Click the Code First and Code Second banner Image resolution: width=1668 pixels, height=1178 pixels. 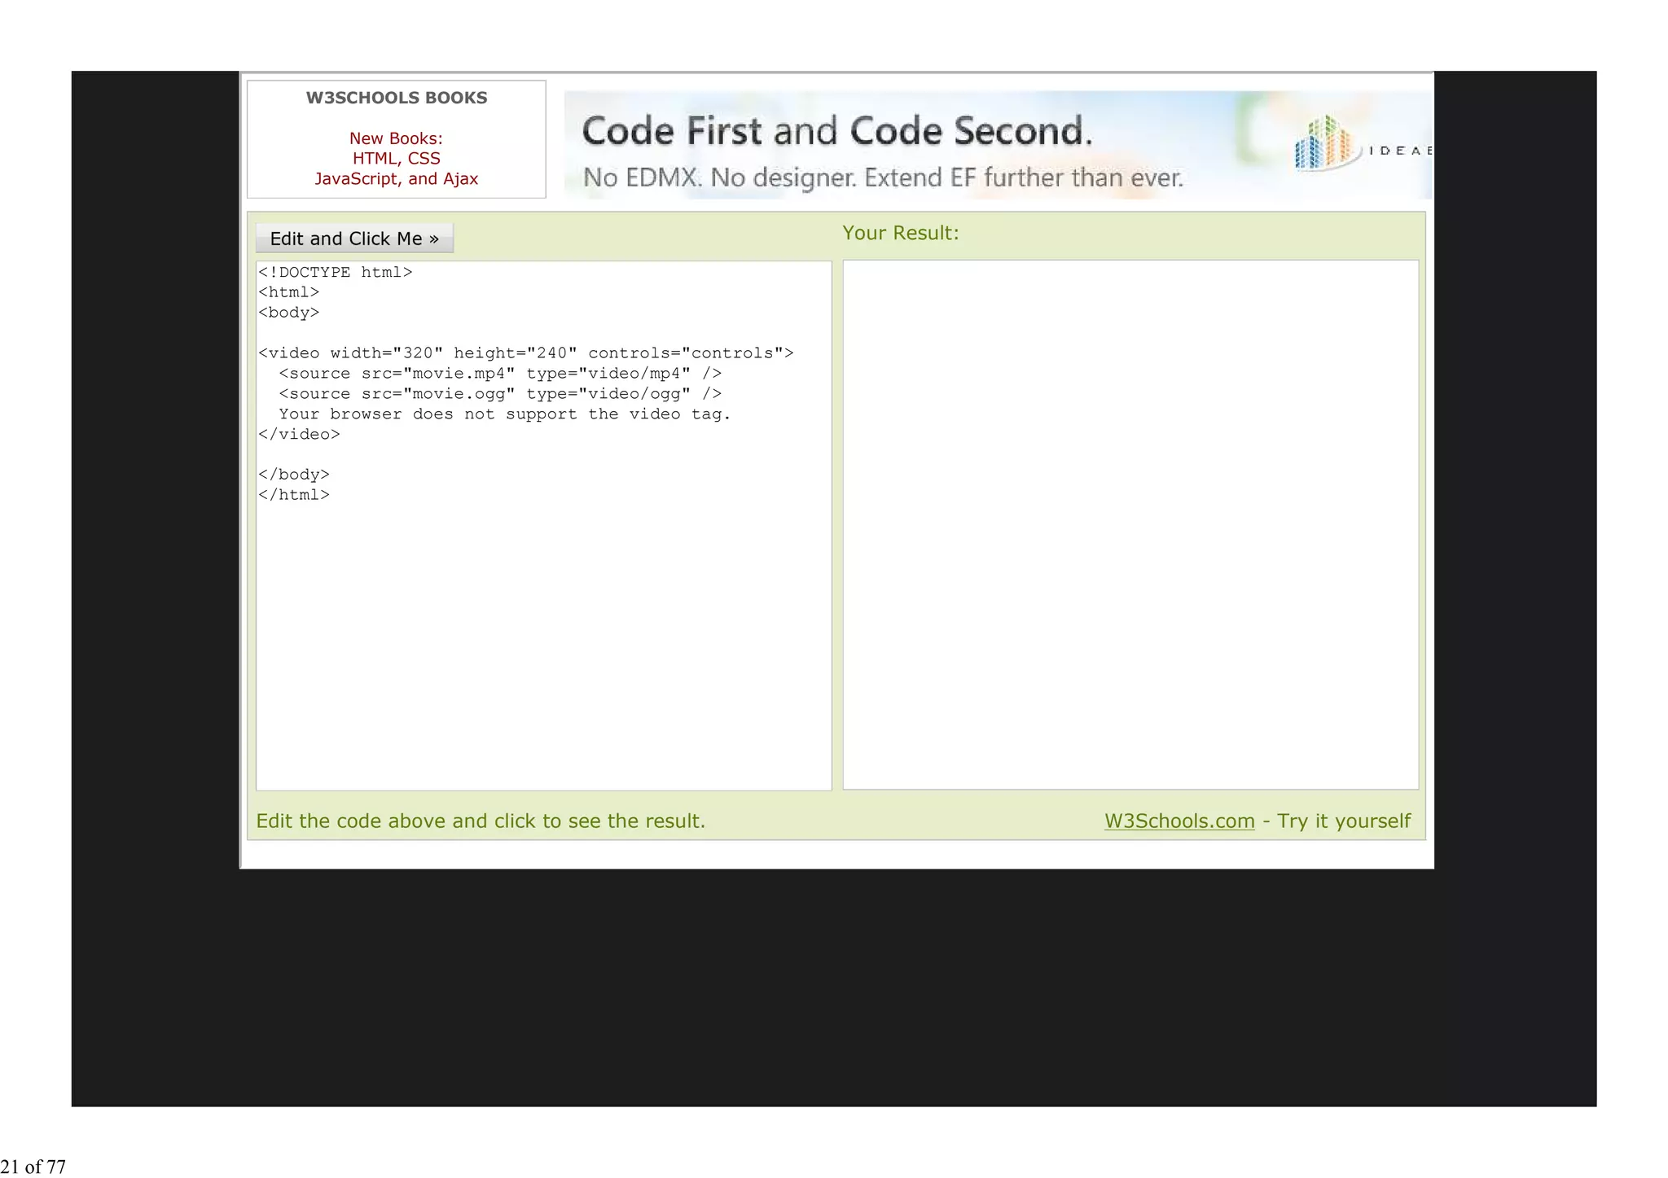coord(836,131)
